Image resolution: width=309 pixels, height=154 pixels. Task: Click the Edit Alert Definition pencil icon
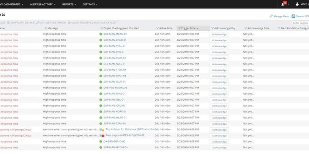[37, 23]
